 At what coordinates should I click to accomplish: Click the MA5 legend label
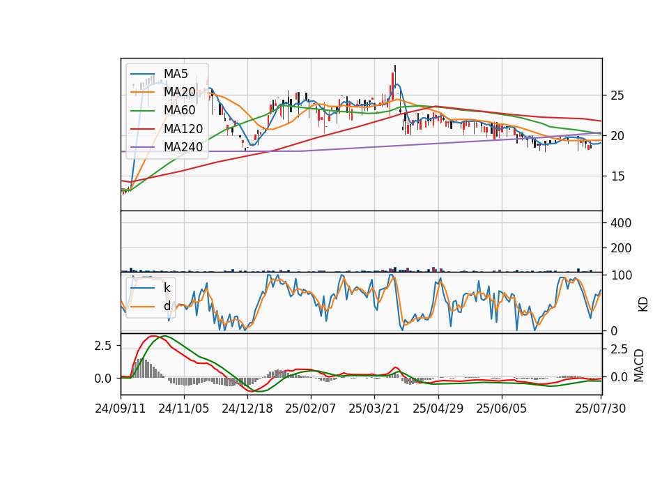point(176,74)
